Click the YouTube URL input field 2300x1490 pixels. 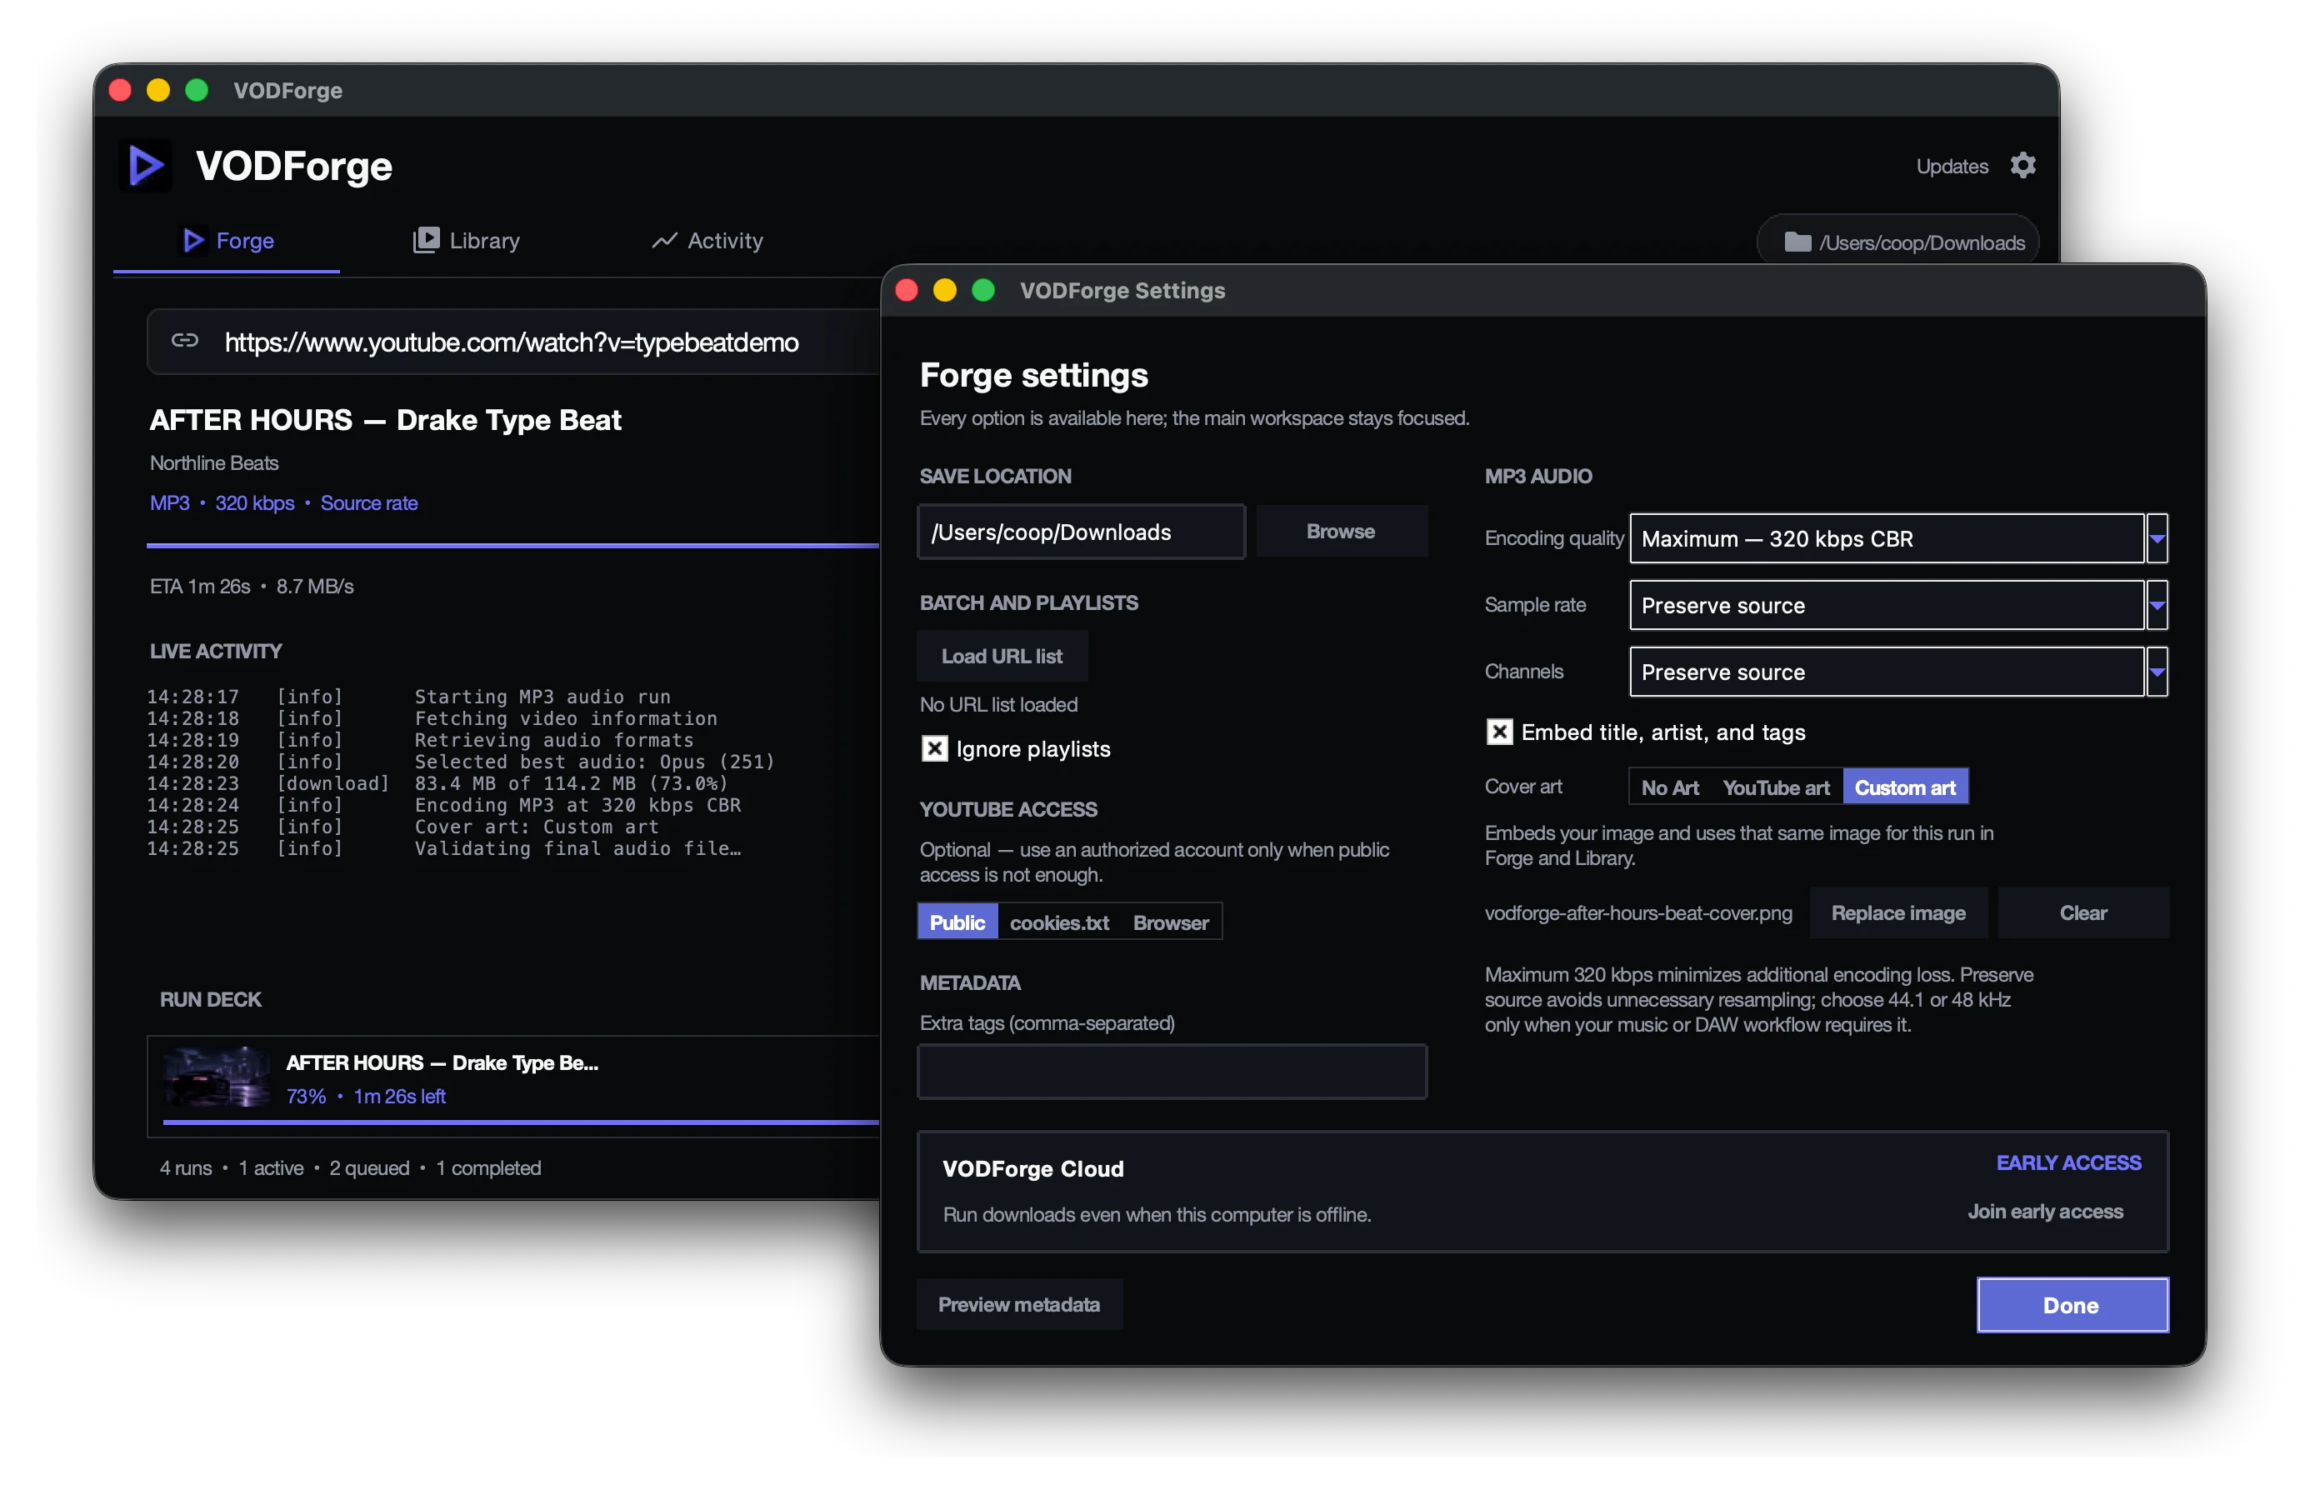513,341
